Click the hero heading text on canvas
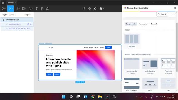178x100 pixels. (59, 62)
